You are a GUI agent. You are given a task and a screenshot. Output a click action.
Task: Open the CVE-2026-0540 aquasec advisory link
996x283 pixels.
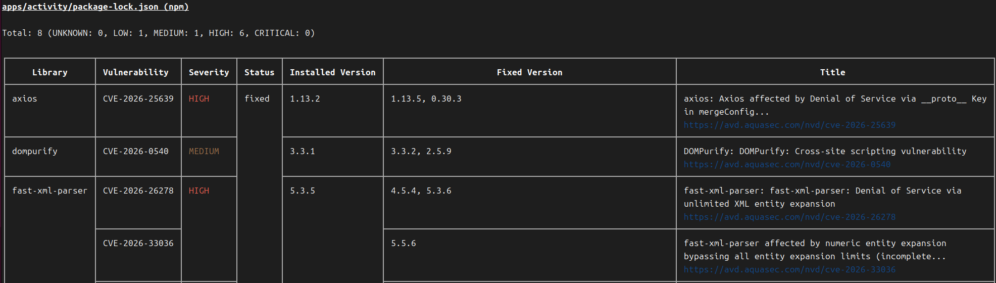click(787, 164)
